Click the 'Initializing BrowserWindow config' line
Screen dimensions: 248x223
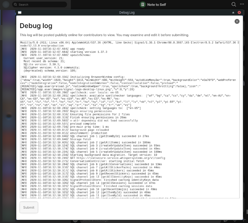point(72,77)
